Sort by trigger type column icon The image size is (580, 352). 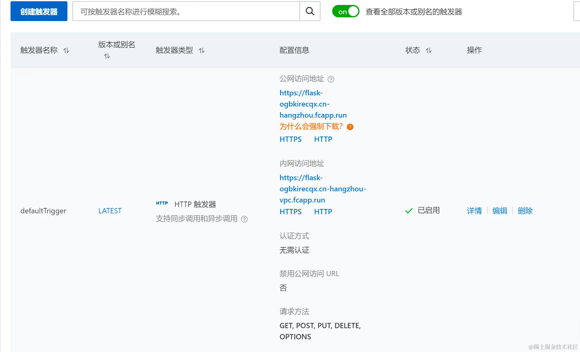tap(202, 50)
